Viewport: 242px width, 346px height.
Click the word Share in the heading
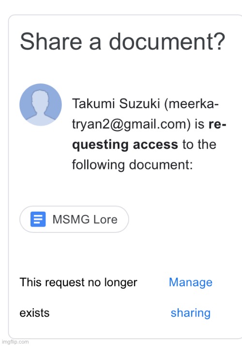(x=51, y=41)
